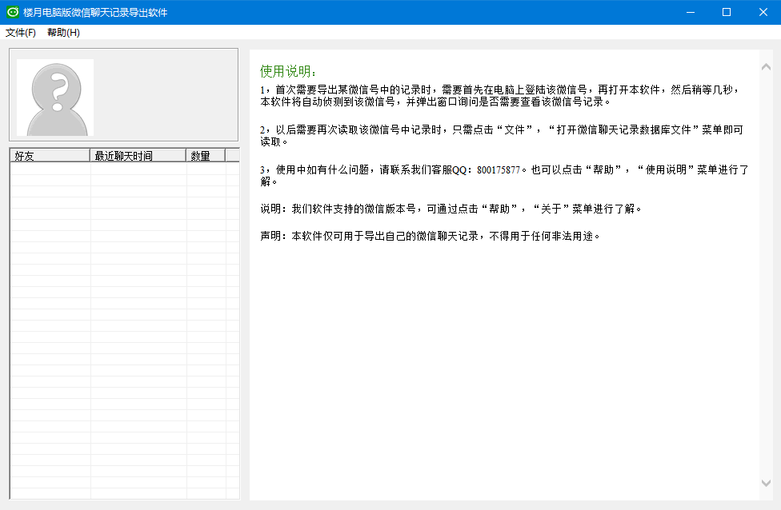The width and height of the screenshot is (781, 510).
Task: Sort by 数量 column header
Action: pos(206,156)
